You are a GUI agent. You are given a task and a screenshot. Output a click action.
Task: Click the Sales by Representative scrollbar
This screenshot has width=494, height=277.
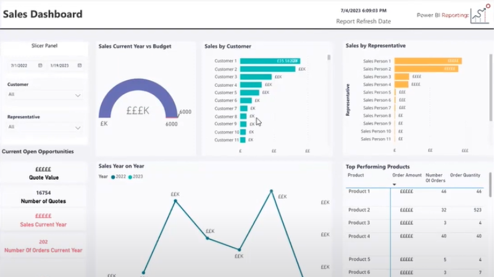[x=490, y=87]
